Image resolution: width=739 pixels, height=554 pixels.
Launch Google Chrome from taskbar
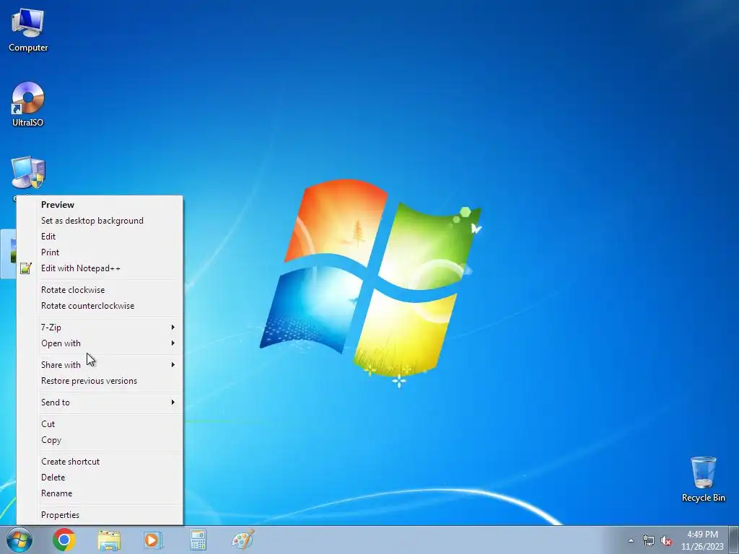pyautogui.click(x=64, y=540)
